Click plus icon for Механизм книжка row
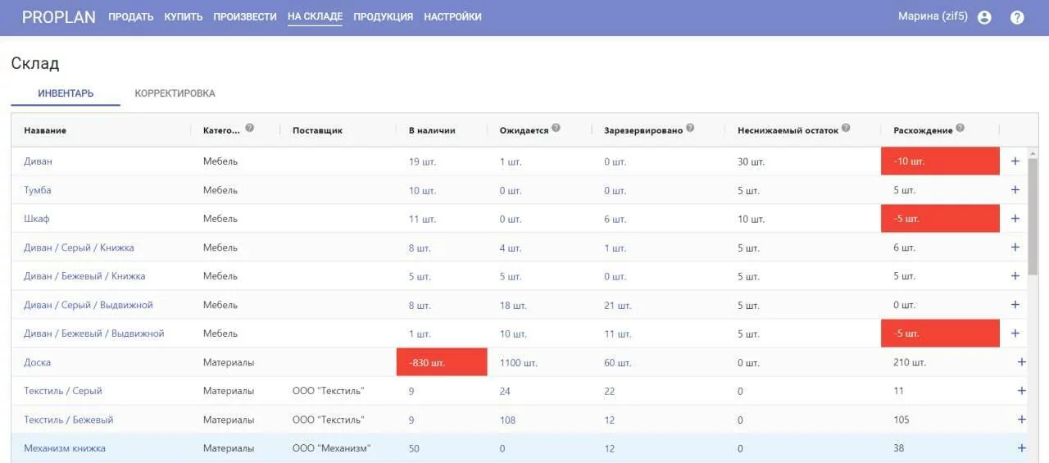 1021,448
